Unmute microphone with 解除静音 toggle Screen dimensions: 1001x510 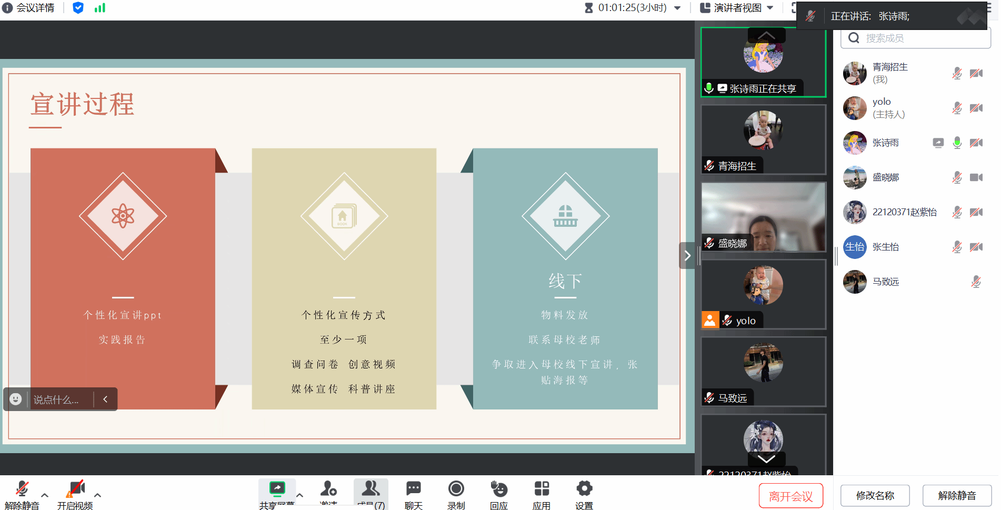[x=22, y=494]
